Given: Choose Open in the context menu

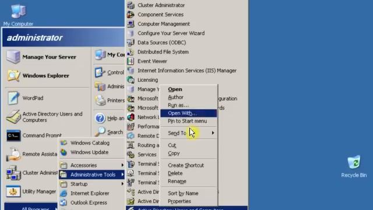Looking at the screenshot, I should [x=189, y=89].
